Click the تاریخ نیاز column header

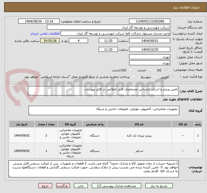click(x=22, y=124)
